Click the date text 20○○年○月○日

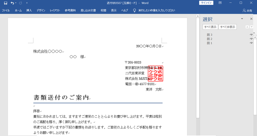[x=149, y=46]
